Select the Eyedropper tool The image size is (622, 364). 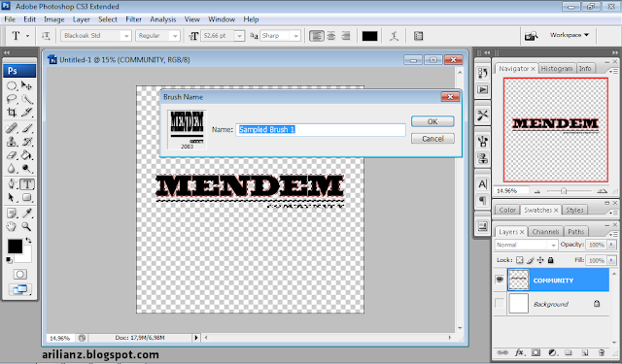point(26,214)
